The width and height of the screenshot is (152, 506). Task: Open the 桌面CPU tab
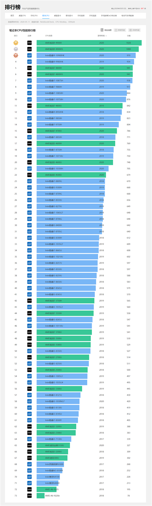click(x=22, y=16)
